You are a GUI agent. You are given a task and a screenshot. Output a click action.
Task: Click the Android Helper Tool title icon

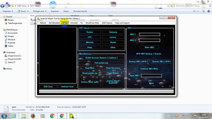(38, 19)
